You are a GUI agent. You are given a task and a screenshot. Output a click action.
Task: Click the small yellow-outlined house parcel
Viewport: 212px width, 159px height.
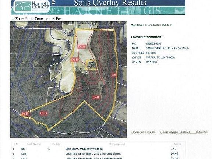click(x=92, y=65)
